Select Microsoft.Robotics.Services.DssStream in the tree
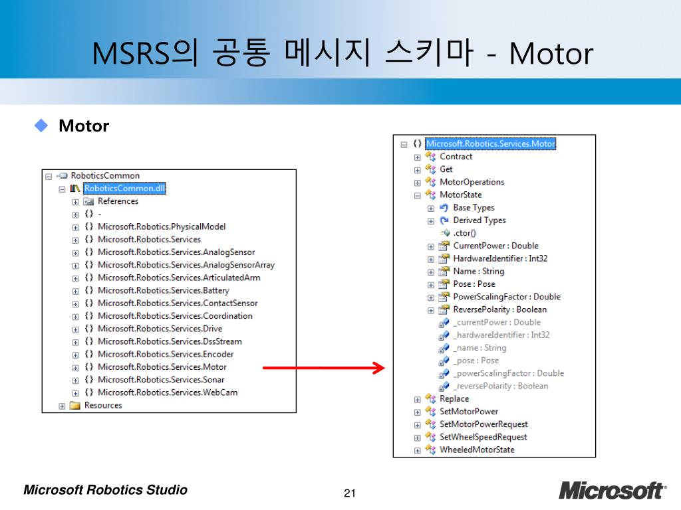 coord(170,342)
